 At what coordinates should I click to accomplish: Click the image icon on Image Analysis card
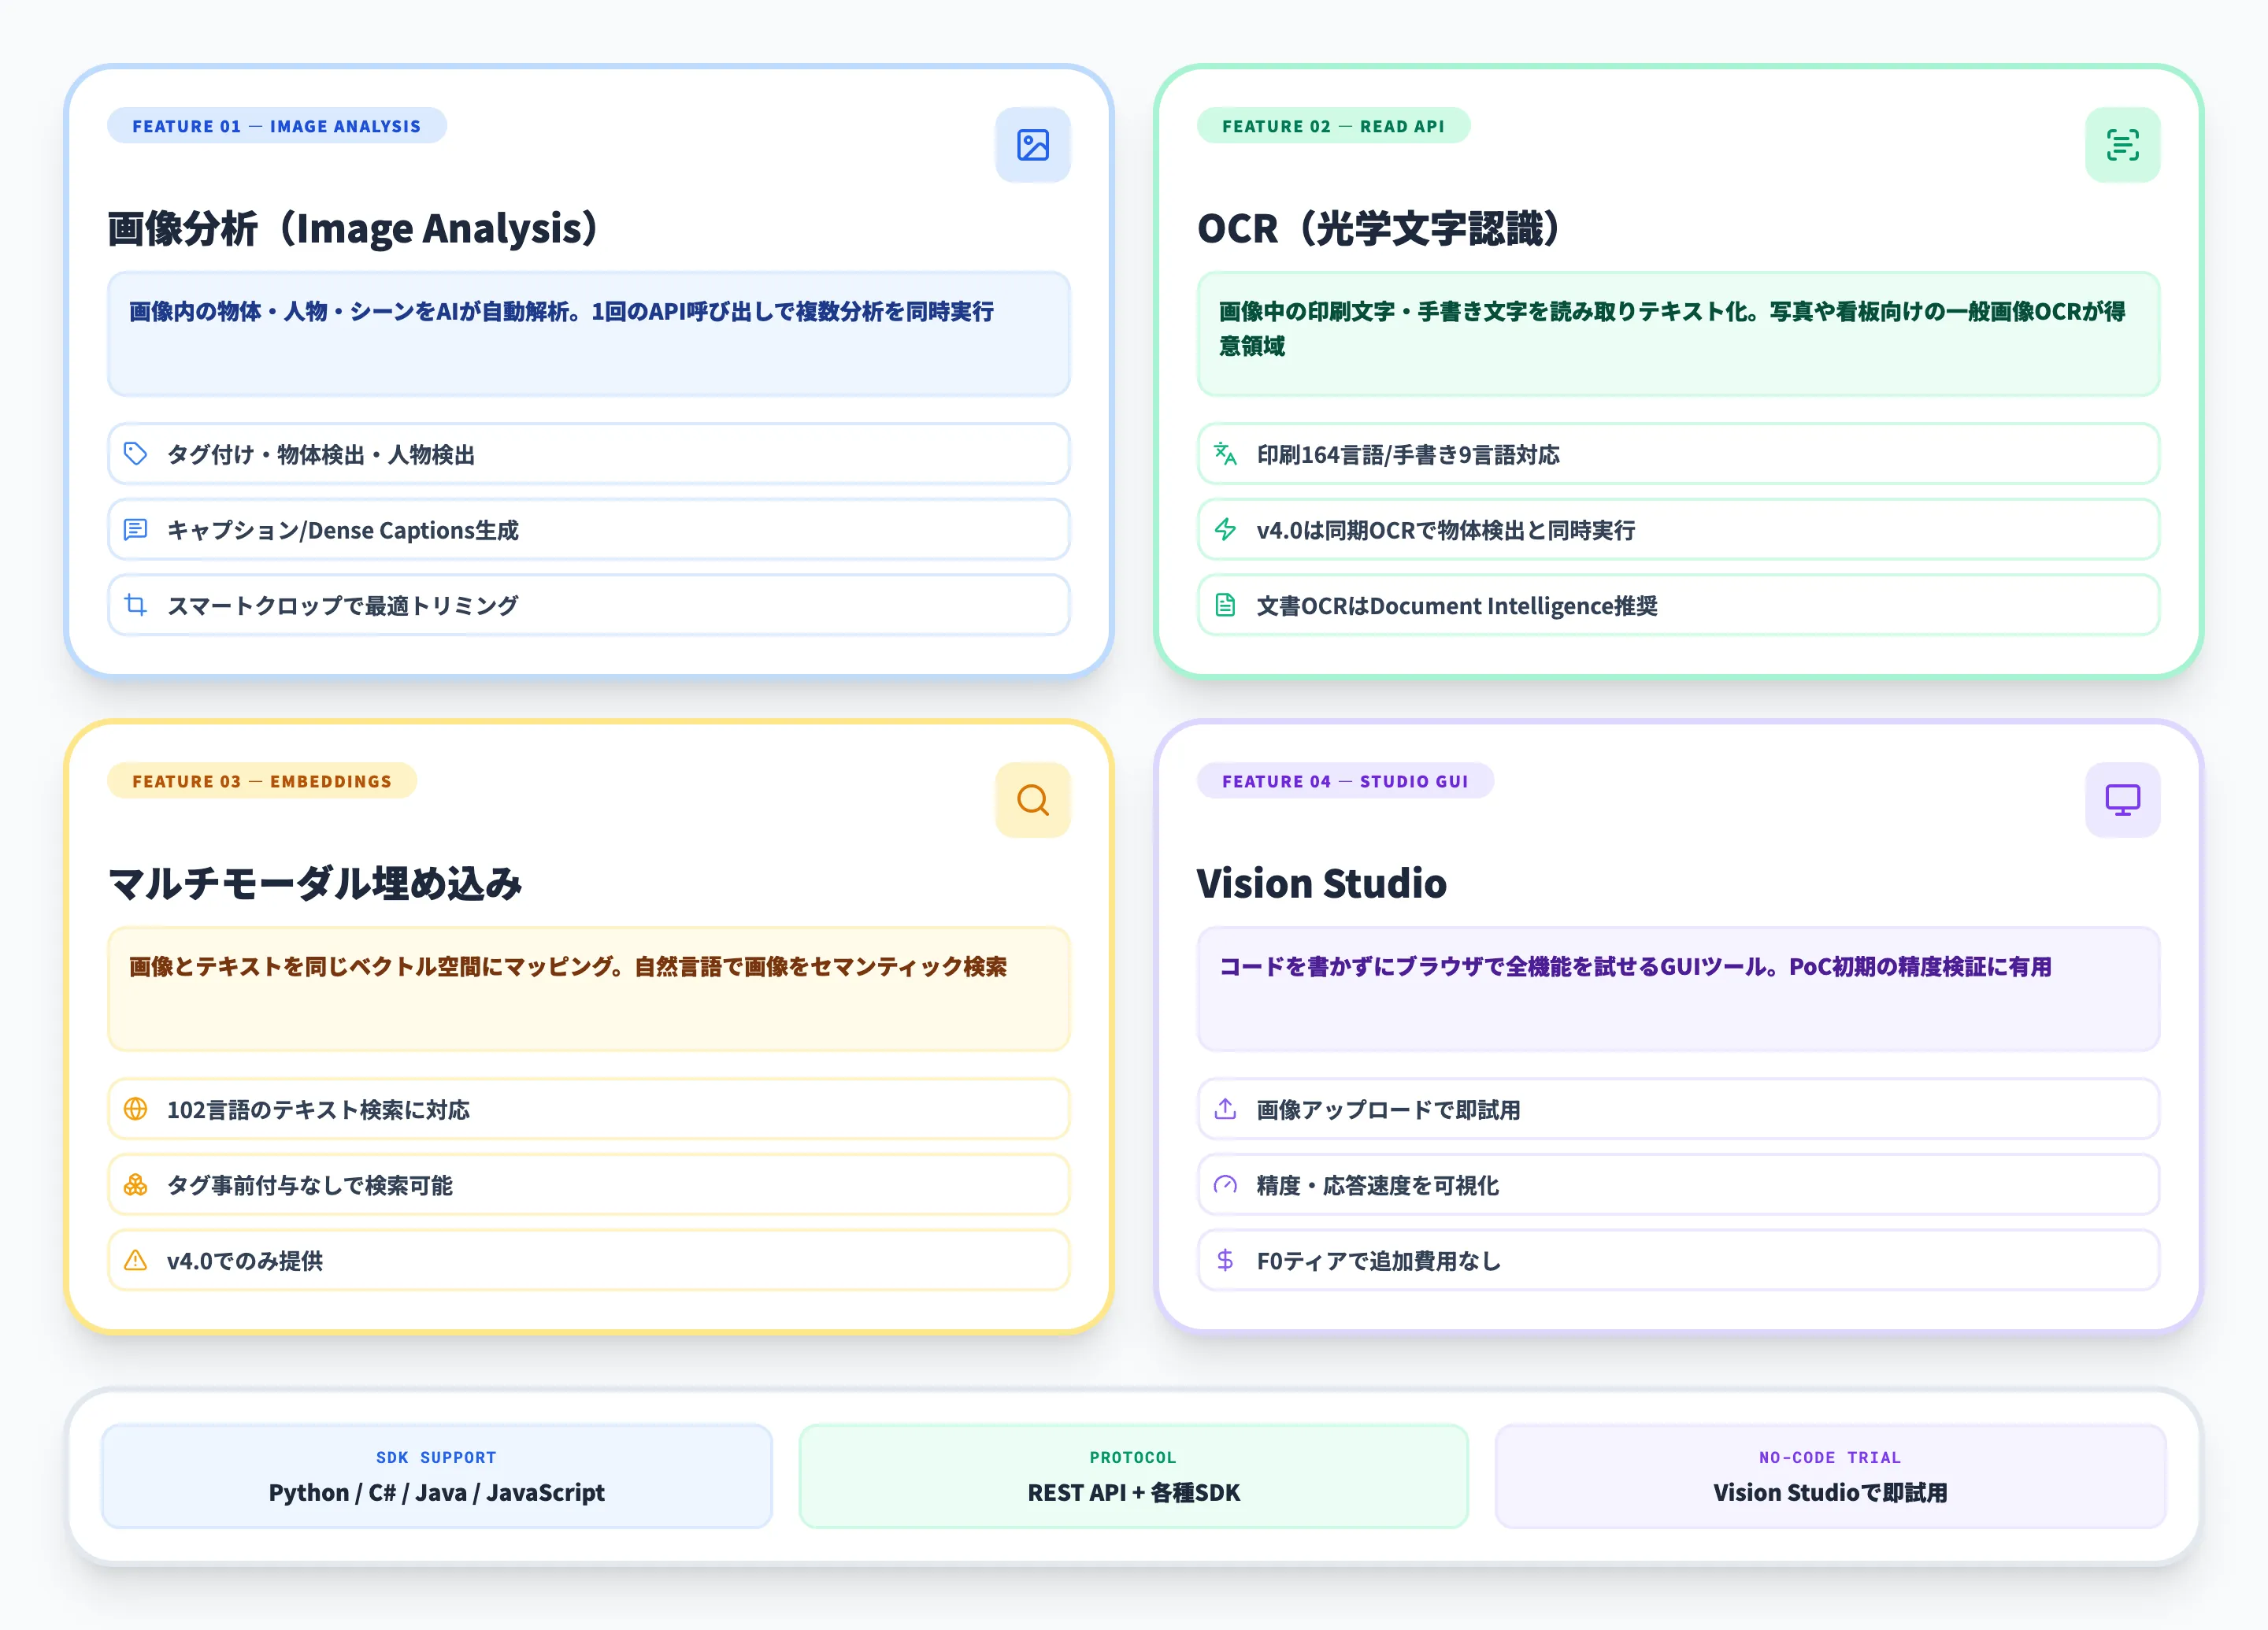pyautogui.click(x=1033, y=145)
